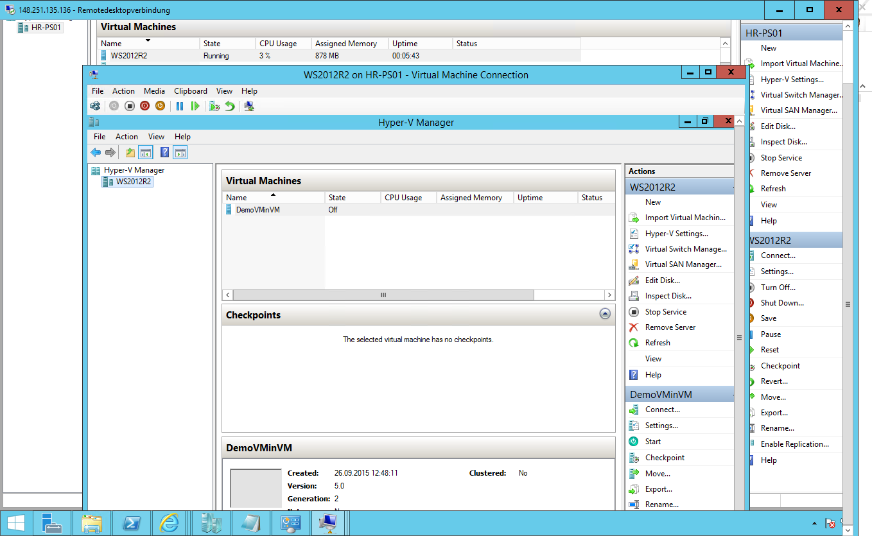Click the orange Save toolbar icon
Screen dimensions: 872x536
coord(161,106)
